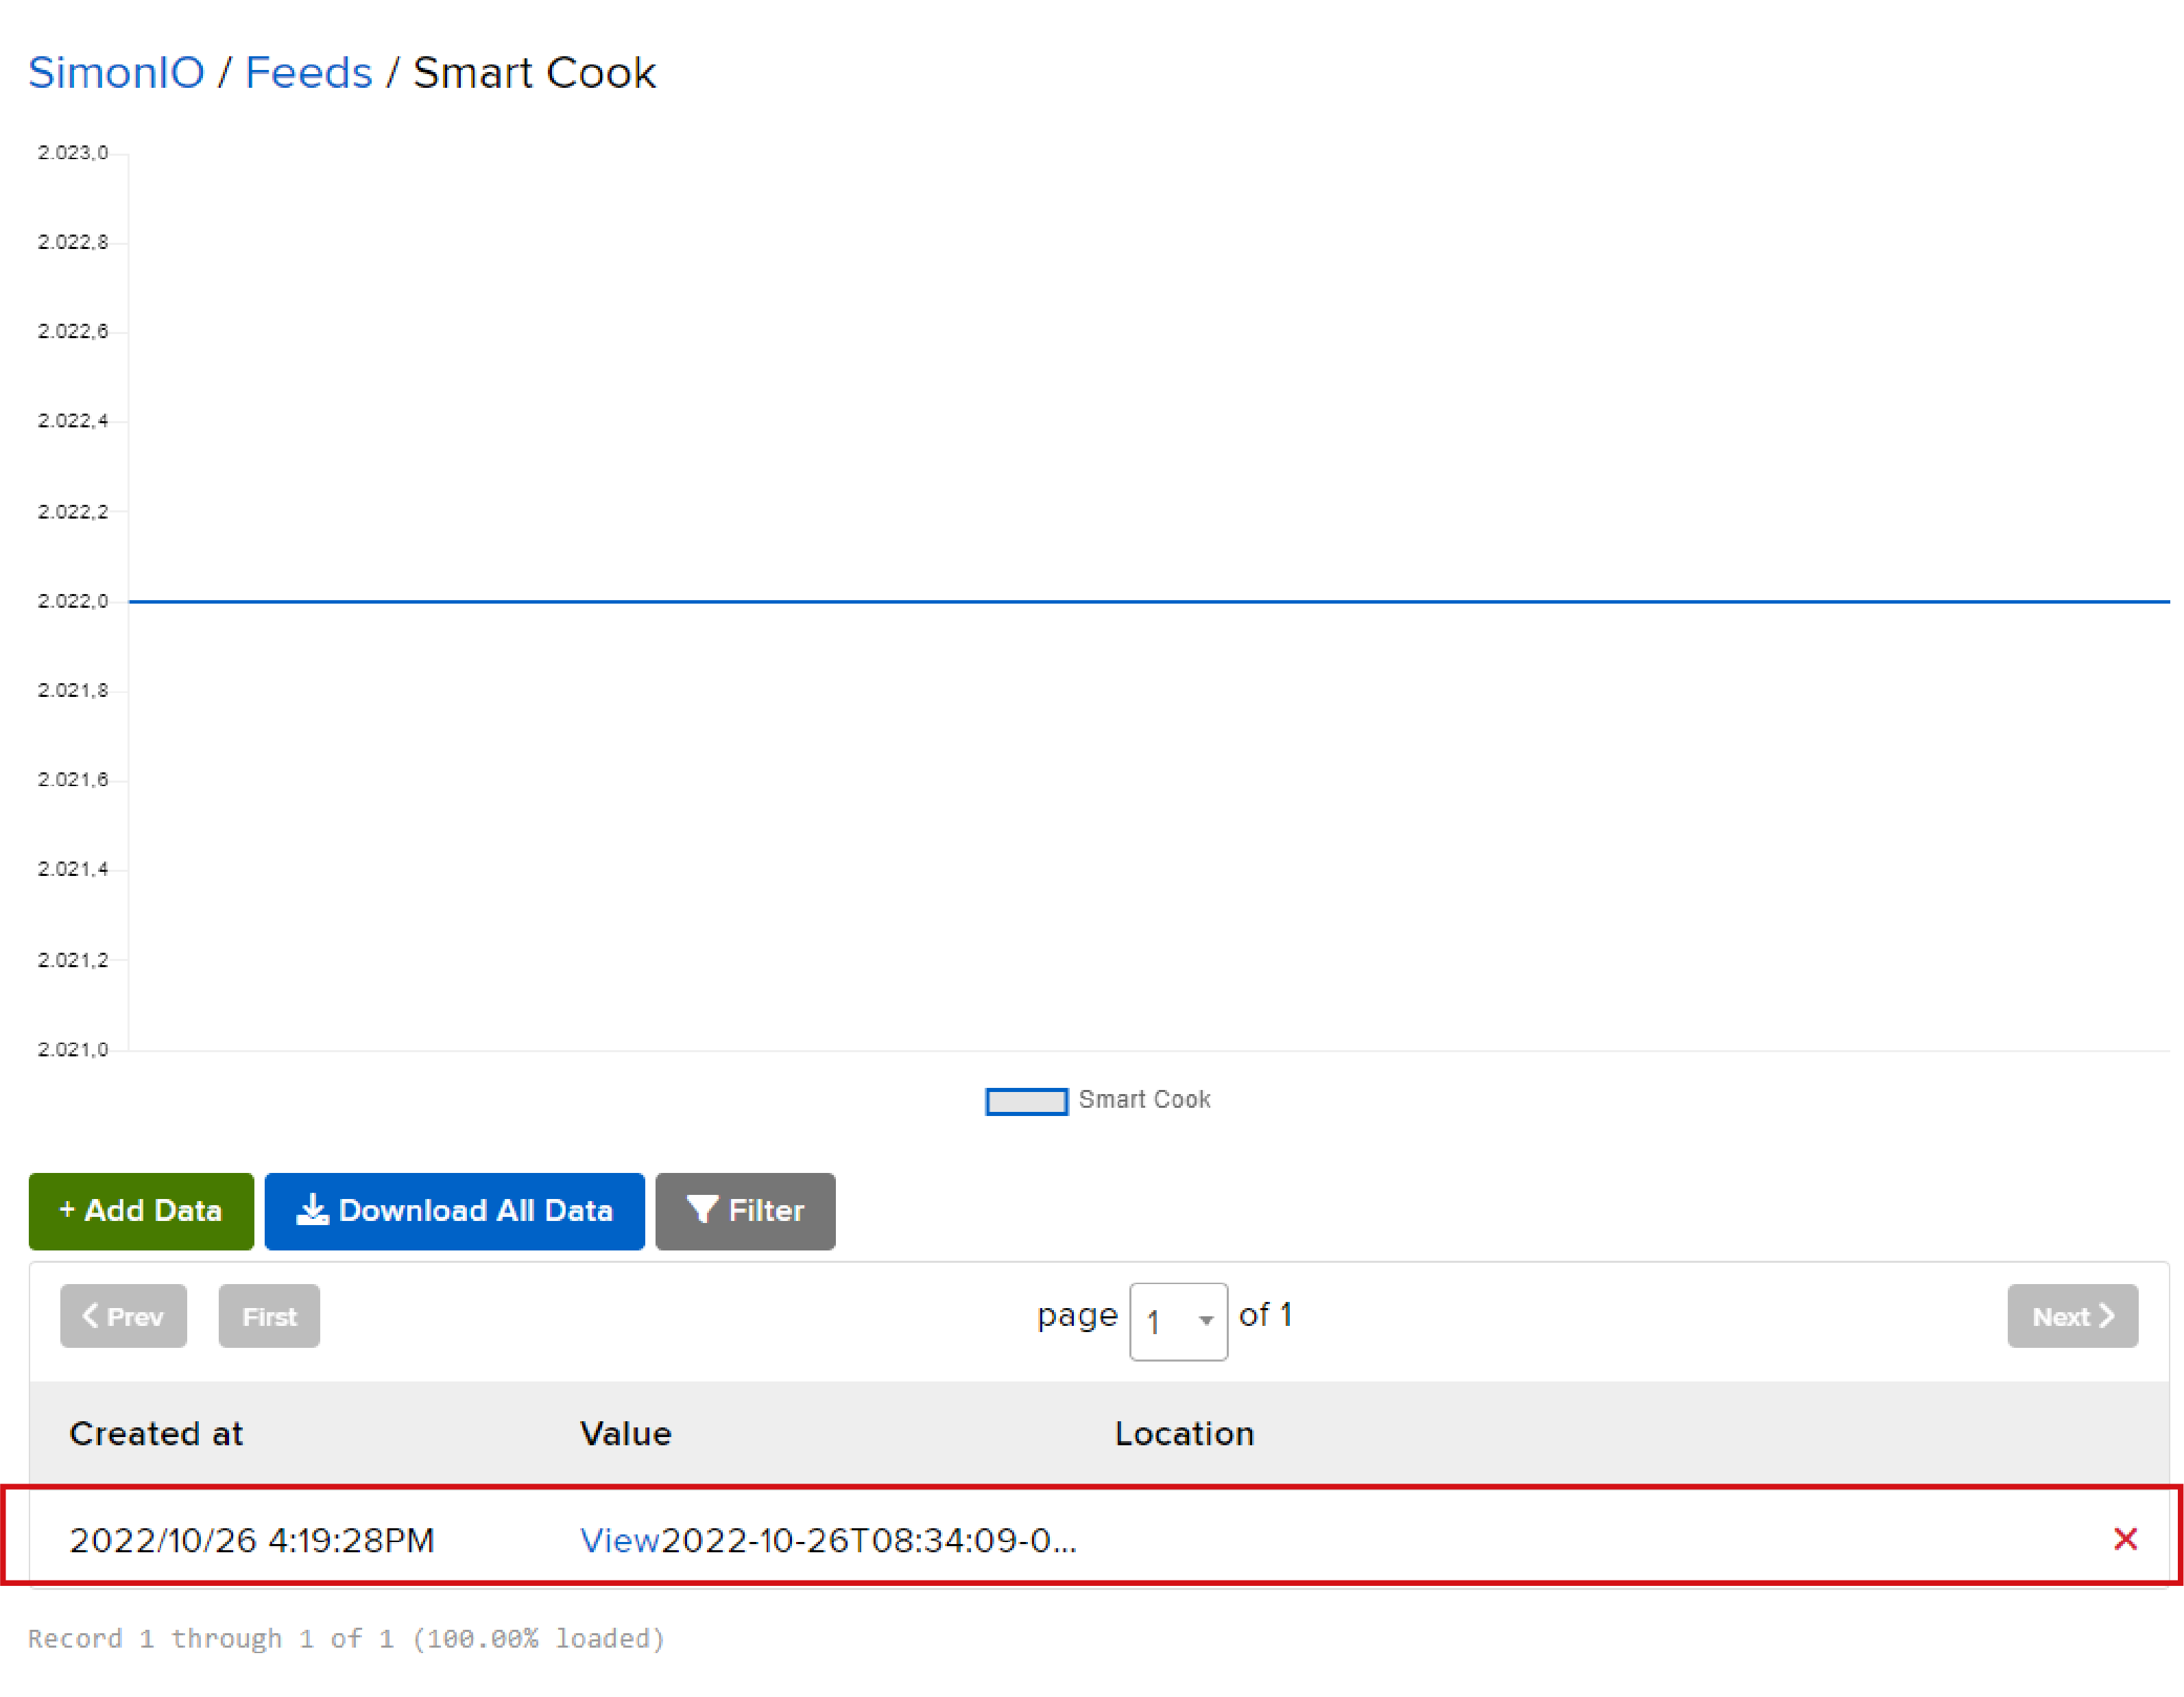Open Filter options expander
2184x1697 pixels.
tap(746, 1211)
